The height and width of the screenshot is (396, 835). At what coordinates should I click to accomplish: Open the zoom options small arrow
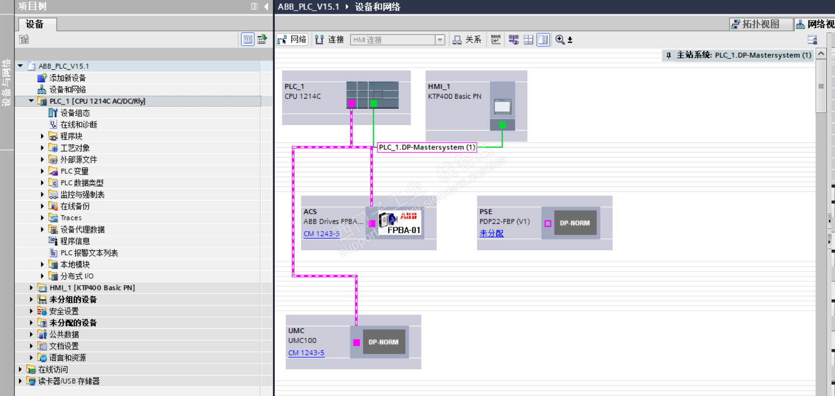tap(570, 40)
